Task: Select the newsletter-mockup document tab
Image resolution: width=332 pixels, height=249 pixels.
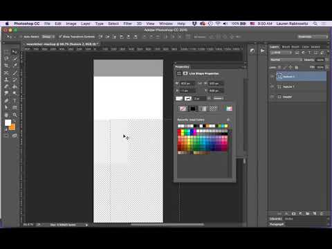Action: 62,44
